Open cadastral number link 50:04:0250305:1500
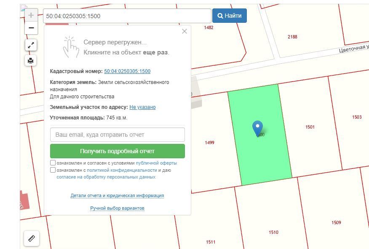 (x=127, y=71)
